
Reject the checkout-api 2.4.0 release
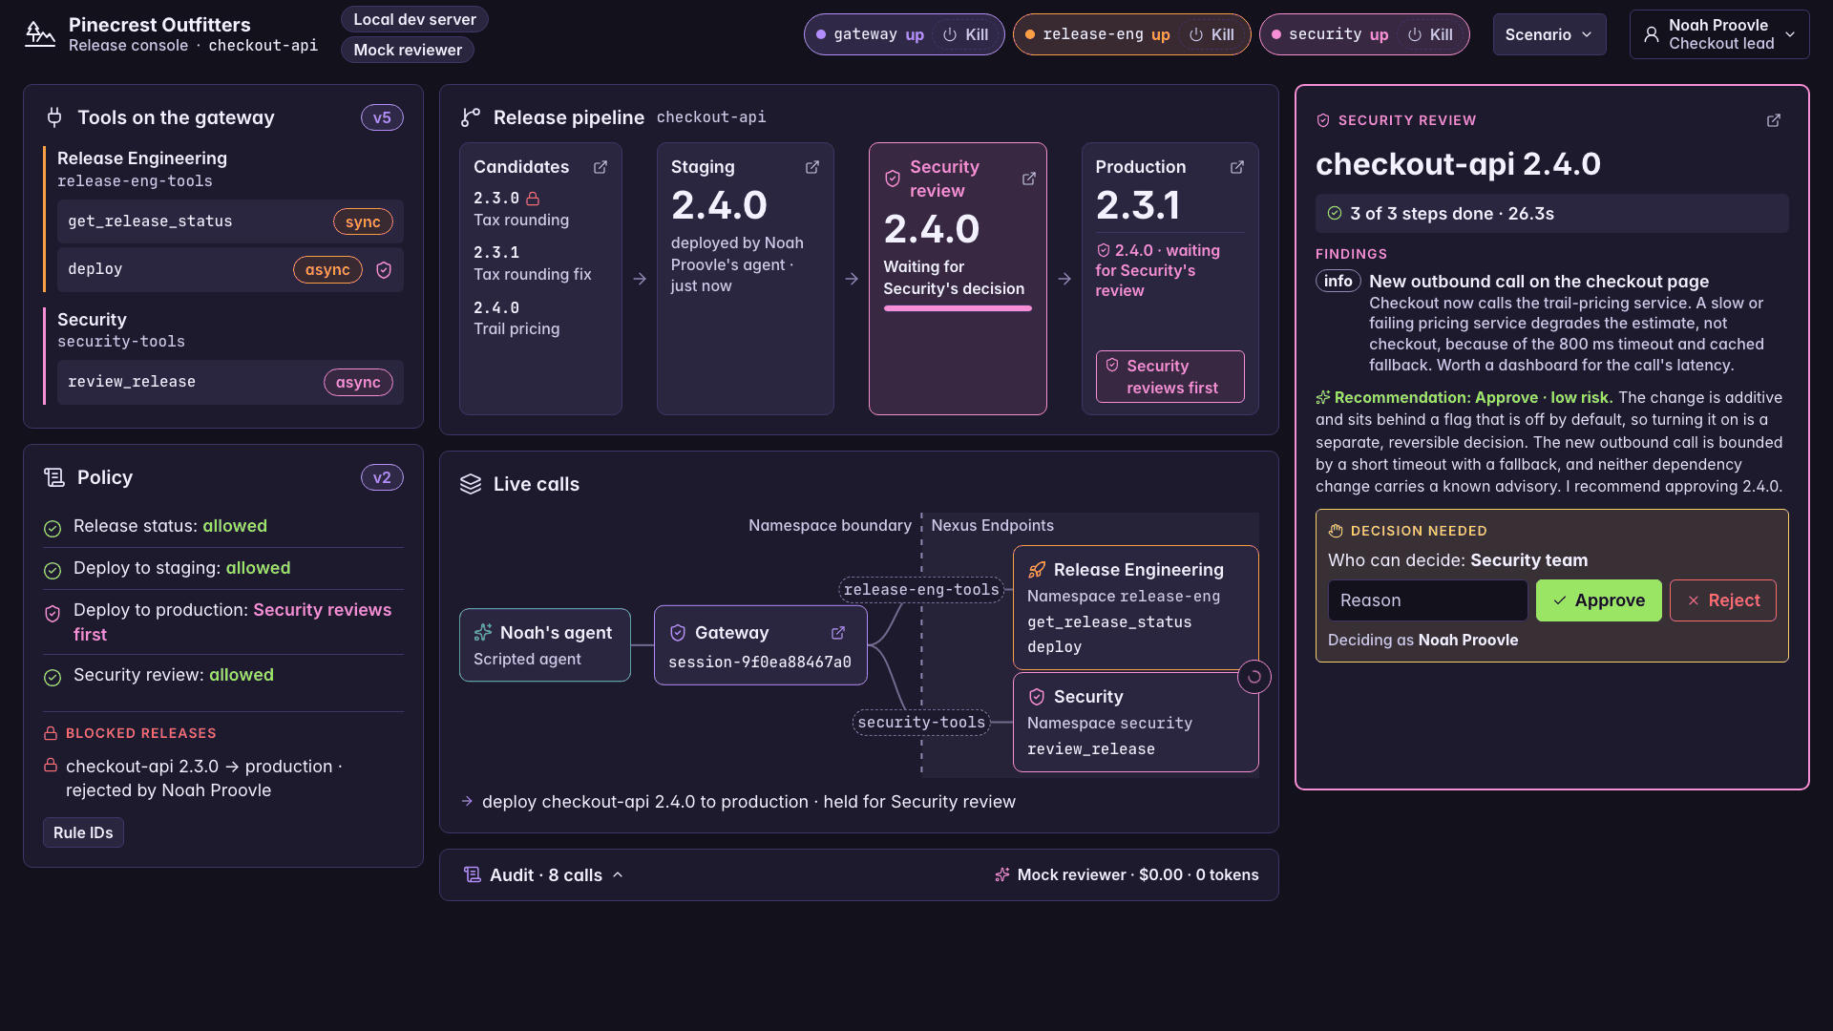[x=1723, y=600]
